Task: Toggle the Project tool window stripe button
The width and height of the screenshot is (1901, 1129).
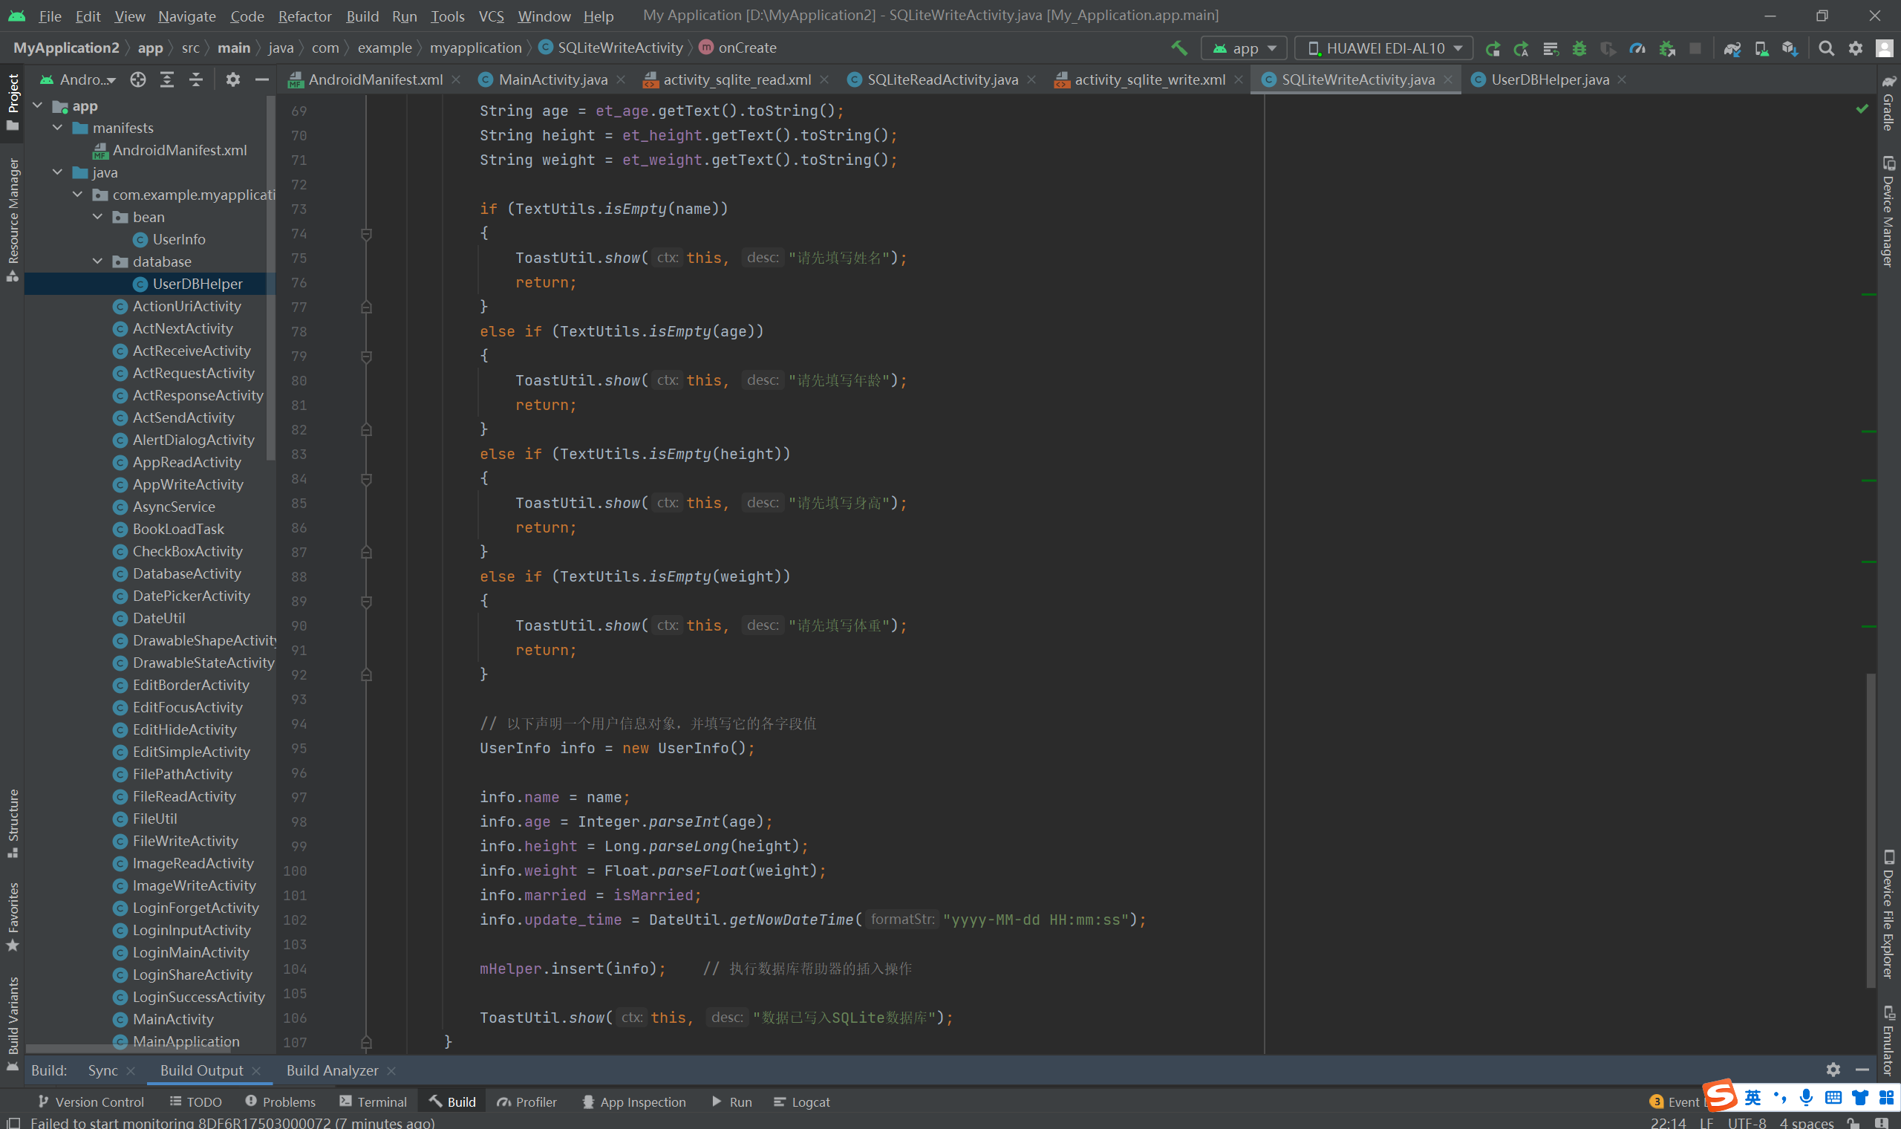Action: [12, 101]
